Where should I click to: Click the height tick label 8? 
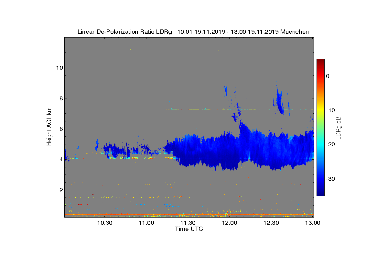60,98
